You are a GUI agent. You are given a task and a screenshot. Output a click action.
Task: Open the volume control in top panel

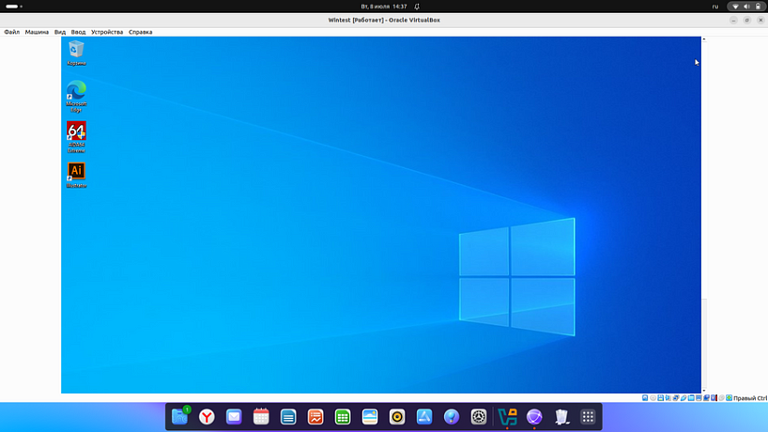coord(745,7)
